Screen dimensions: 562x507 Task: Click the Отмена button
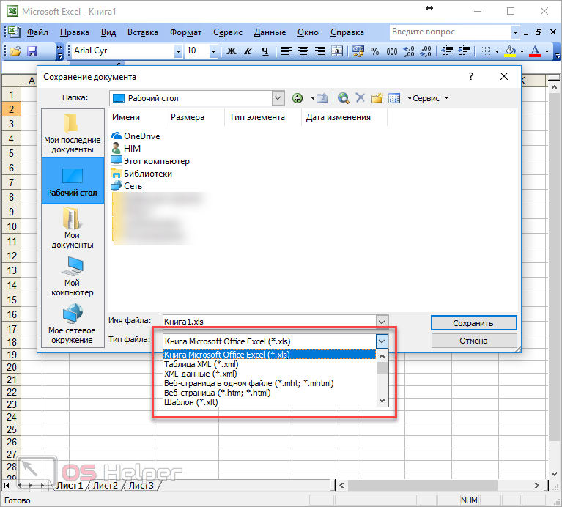tap(474, 341)
